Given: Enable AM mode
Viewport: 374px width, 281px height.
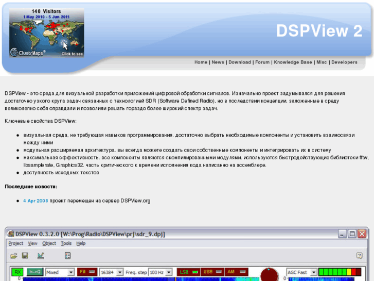Looking at the screenshot, I should (236, 272).
